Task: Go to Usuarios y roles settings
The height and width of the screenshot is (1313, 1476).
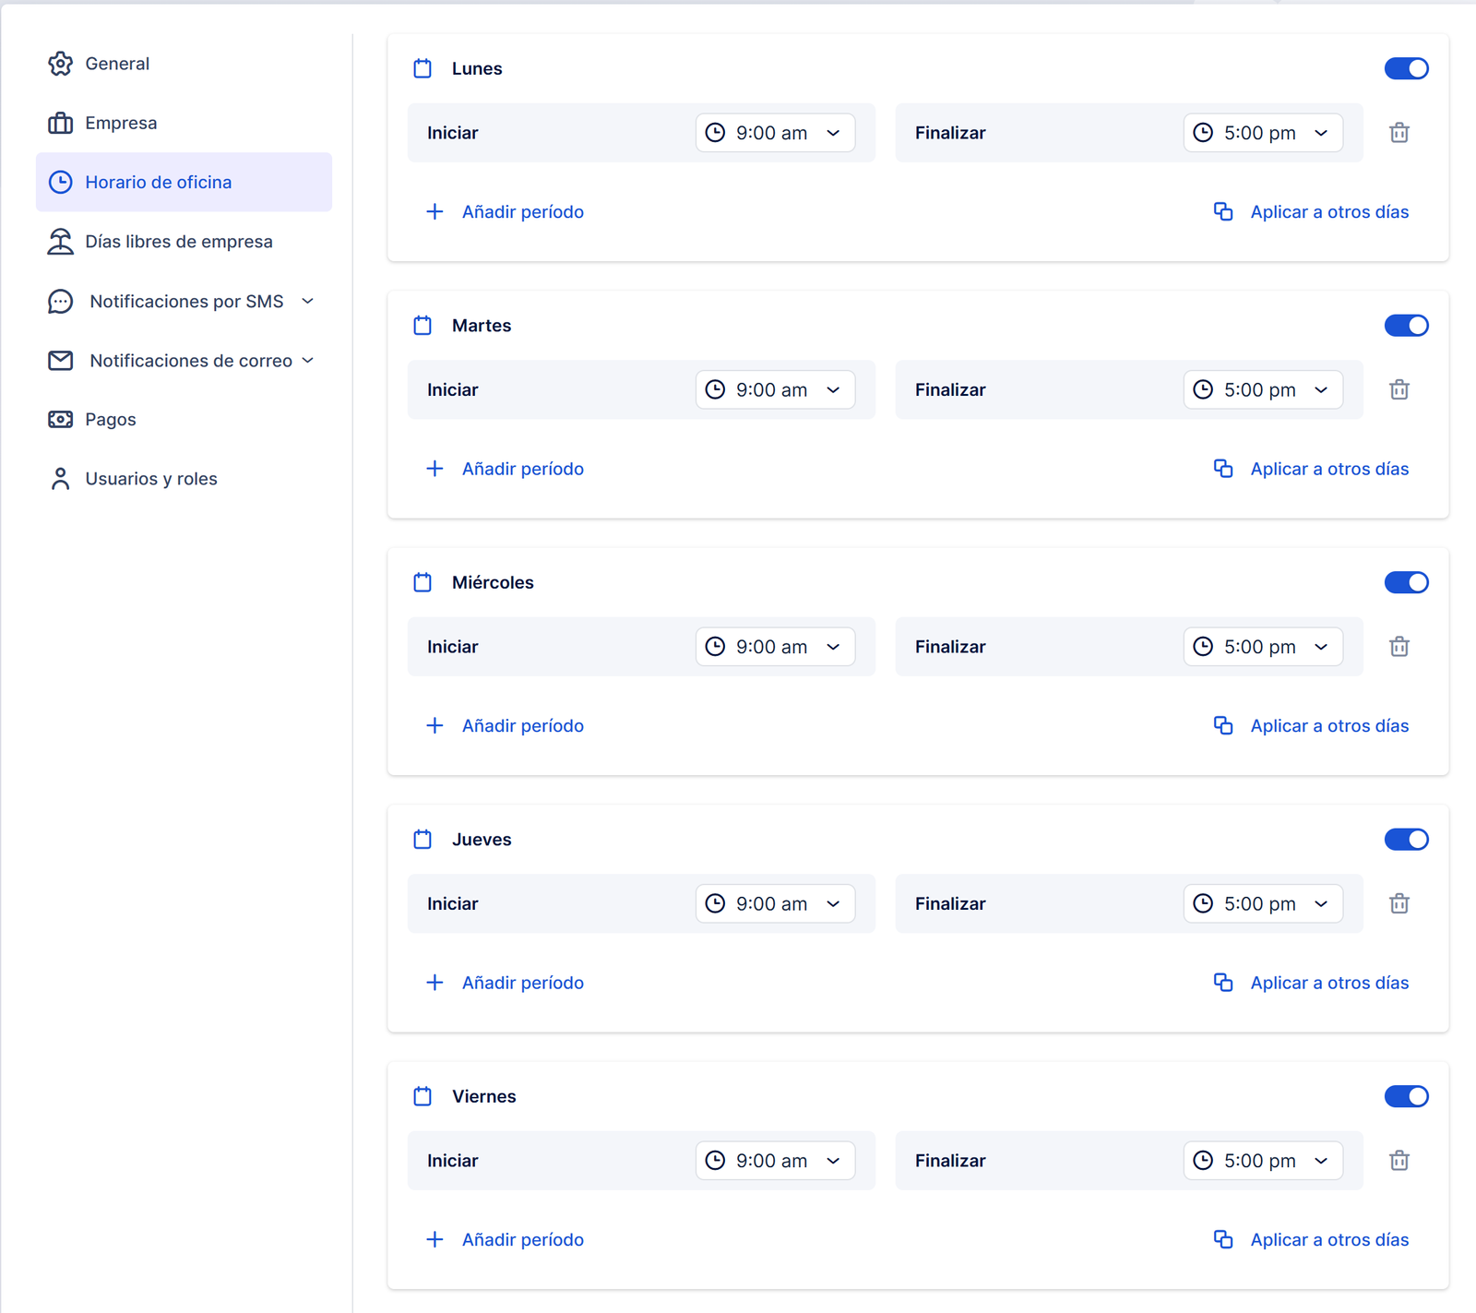Action: [x=150, y=479]
